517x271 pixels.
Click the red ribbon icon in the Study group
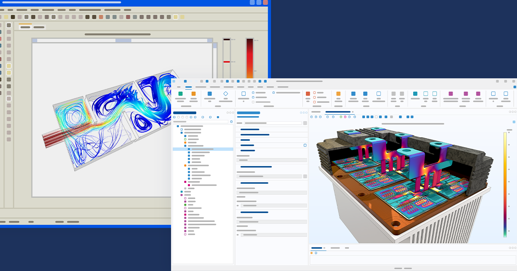coord(307,93)
